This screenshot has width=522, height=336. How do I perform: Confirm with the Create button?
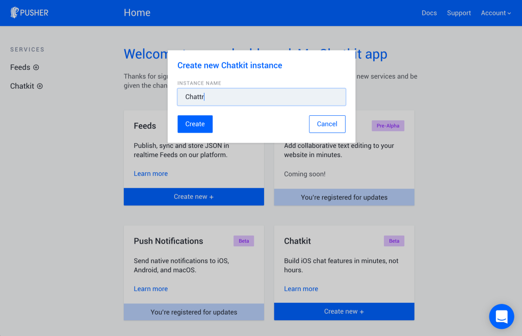tap(195, 124)
